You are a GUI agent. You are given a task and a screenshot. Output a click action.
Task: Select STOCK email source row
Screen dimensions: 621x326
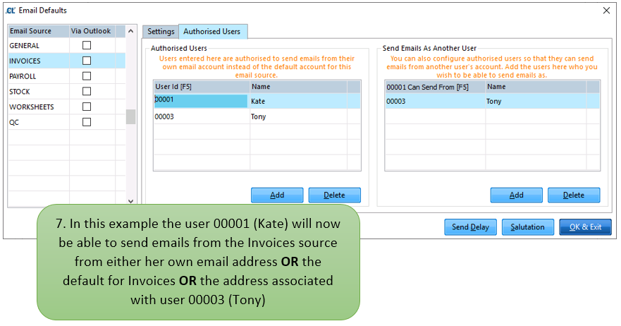tap(67, 92)
